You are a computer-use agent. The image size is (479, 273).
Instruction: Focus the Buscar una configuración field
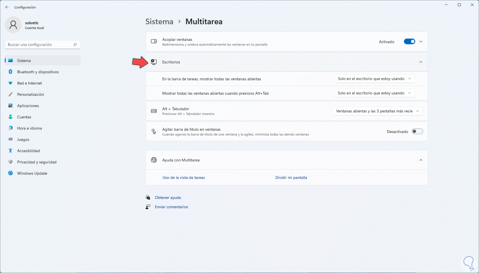tap(39, 45)
